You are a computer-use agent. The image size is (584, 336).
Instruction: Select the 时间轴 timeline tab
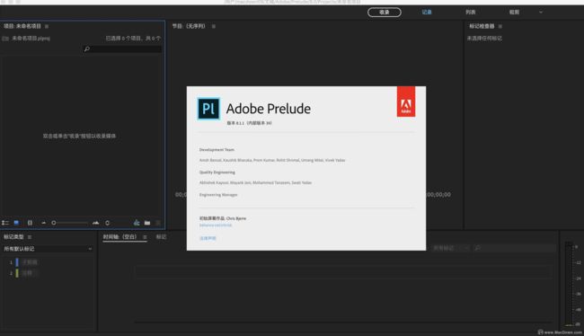(119, 237)
